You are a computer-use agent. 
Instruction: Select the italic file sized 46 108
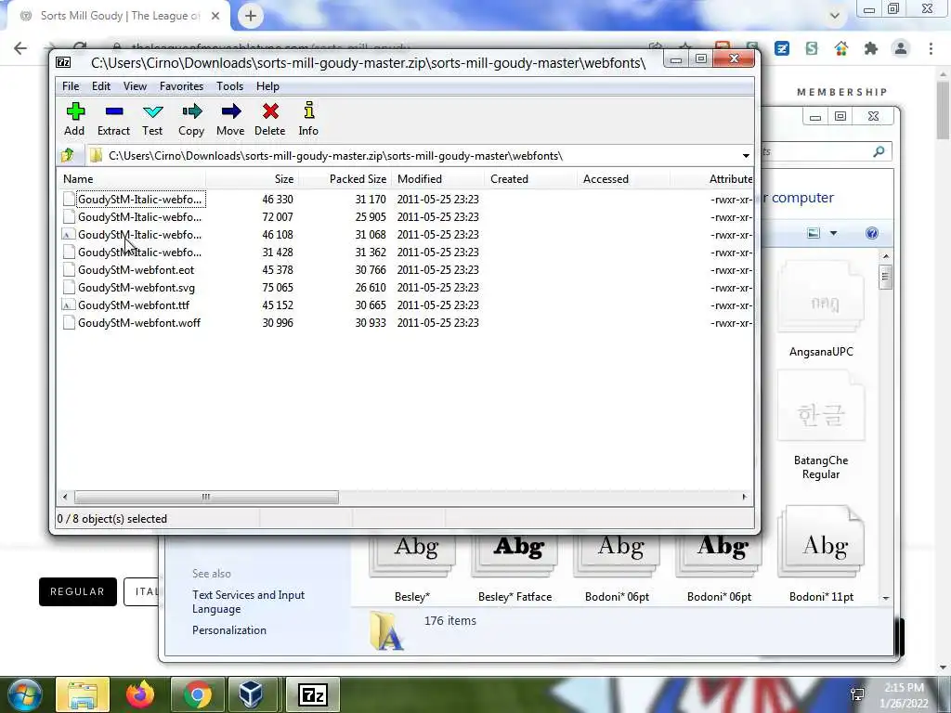139,234
